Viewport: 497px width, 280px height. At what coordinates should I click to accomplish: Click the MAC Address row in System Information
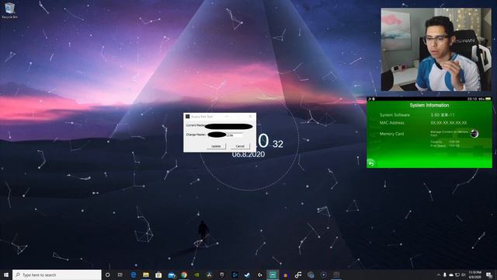(x=423, y=123)
